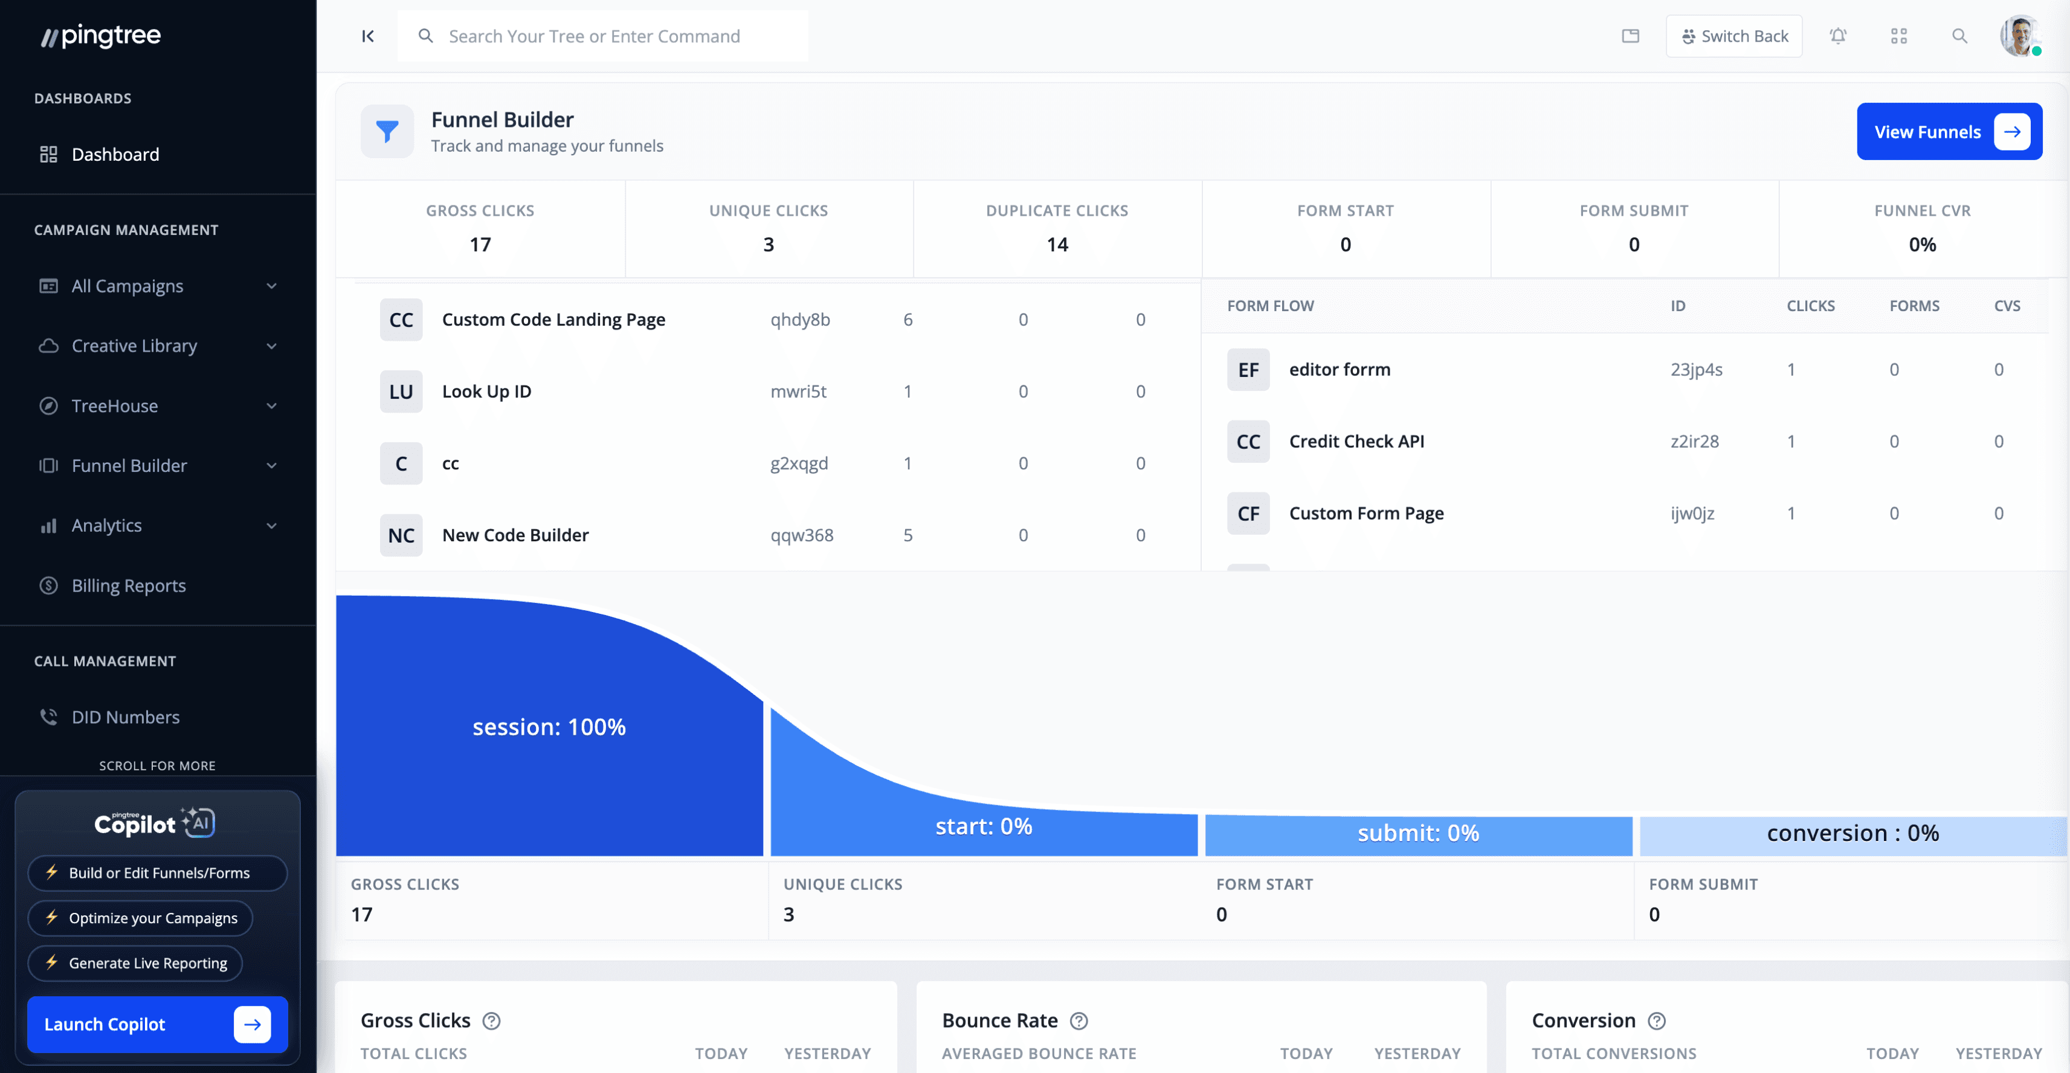Screen dimensions: 2070x1073
Task: Expand the Funnel Builder sidebar chevron
Action: point(272,465)
